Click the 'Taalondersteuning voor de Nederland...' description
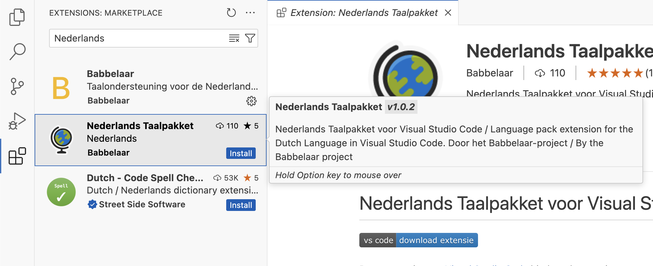Screen dimensions: 653x266 (172, 86)
